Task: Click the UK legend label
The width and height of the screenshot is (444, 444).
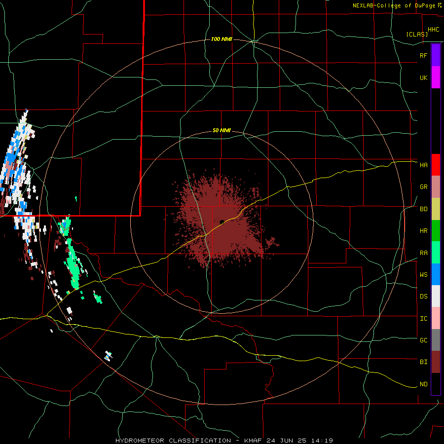Action: point(423,77)
